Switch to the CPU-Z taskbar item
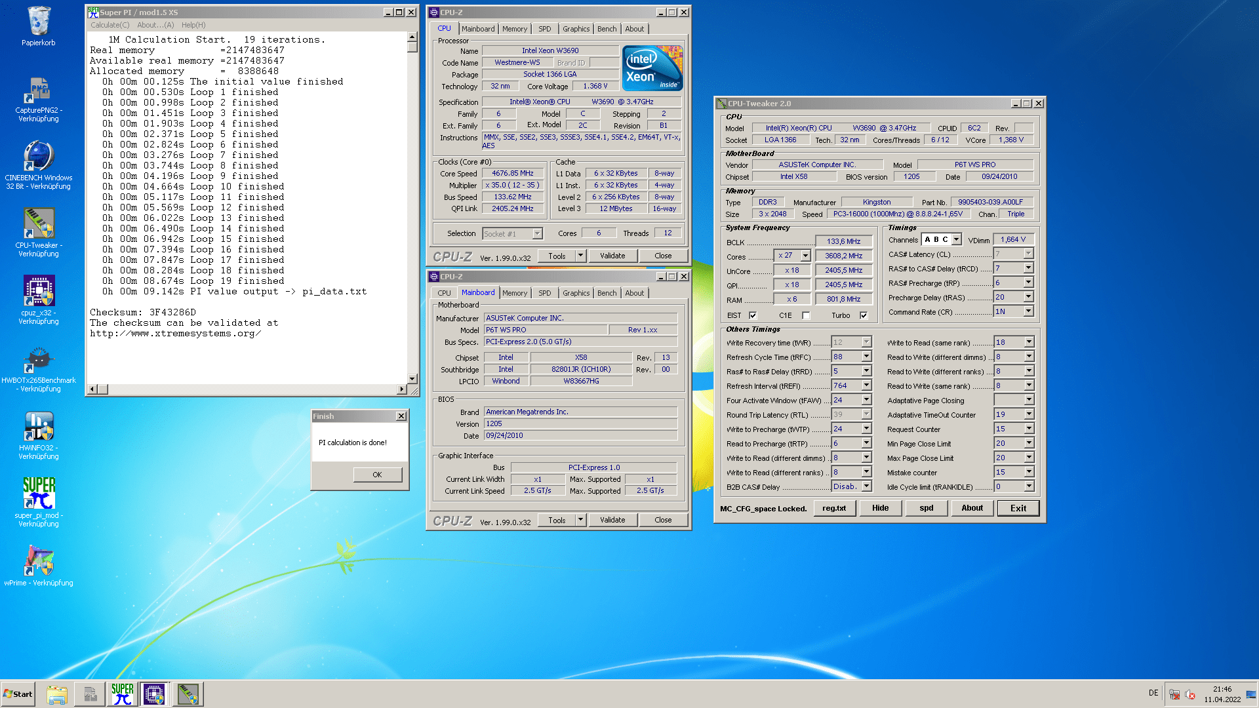The image size is (1259, 708). pyautogui.click(x=155, y=694)
